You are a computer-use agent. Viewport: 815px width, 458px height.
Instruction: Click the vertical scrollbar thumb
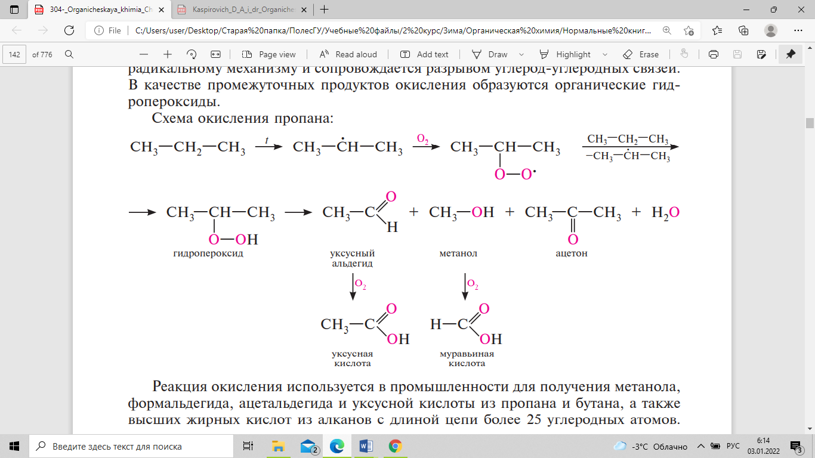click(x=810, y=123)
